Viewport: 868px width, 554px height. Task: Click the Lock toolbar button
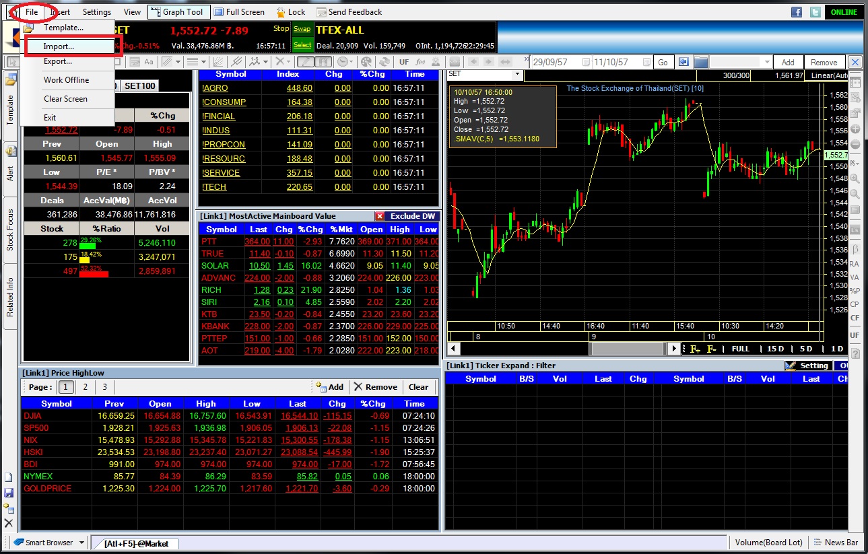coord(291,12)
